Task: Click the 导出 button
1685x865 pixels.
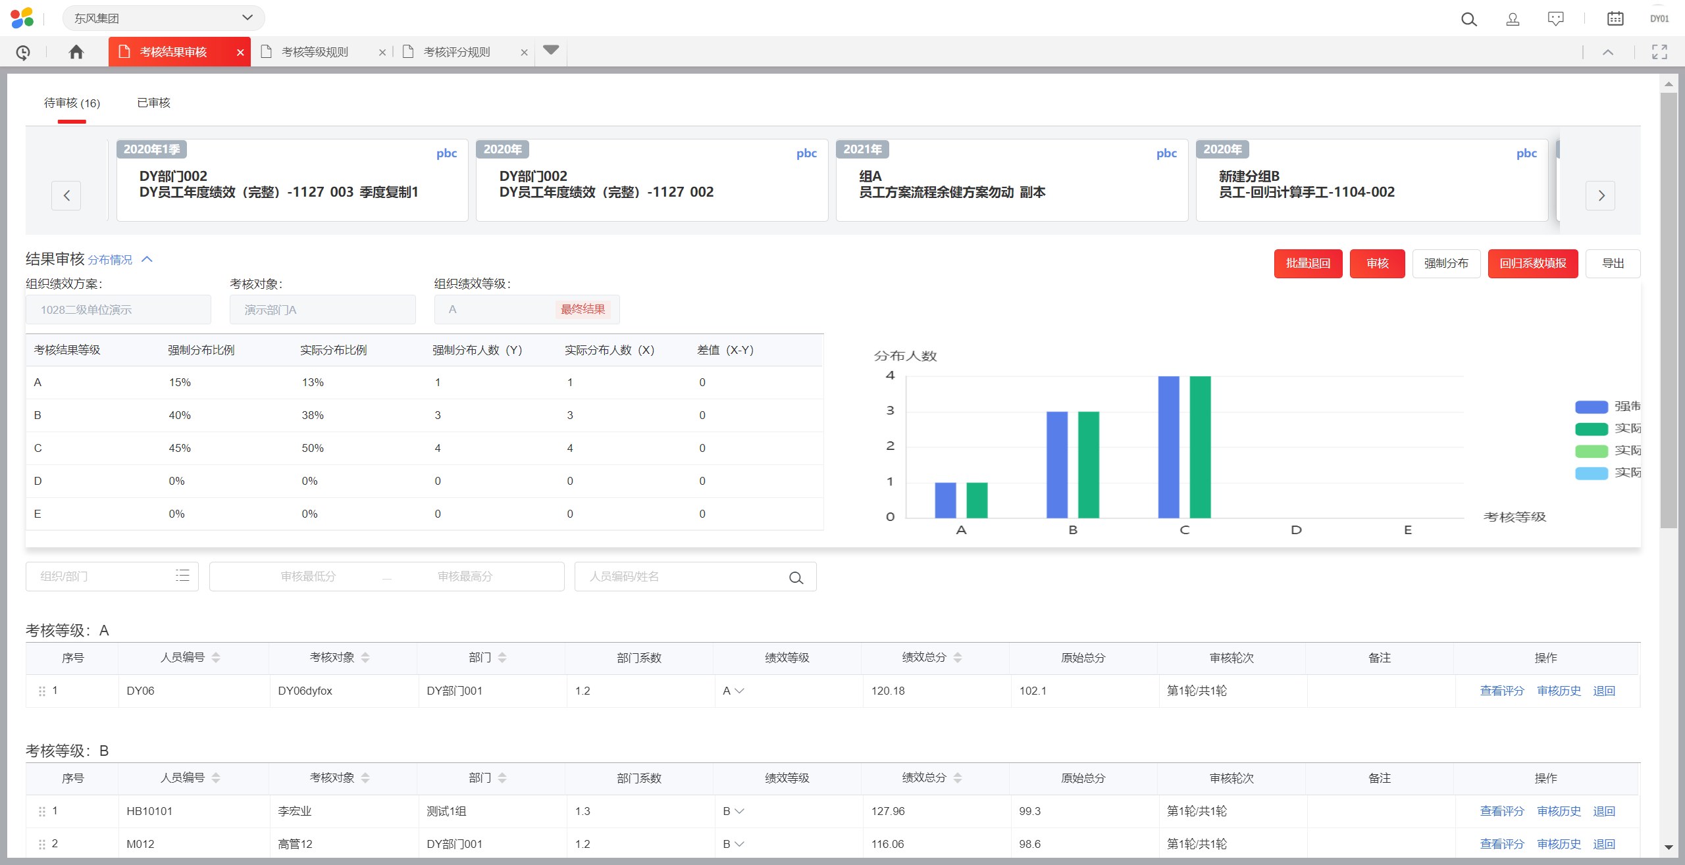Action: tap(1613, 264)
